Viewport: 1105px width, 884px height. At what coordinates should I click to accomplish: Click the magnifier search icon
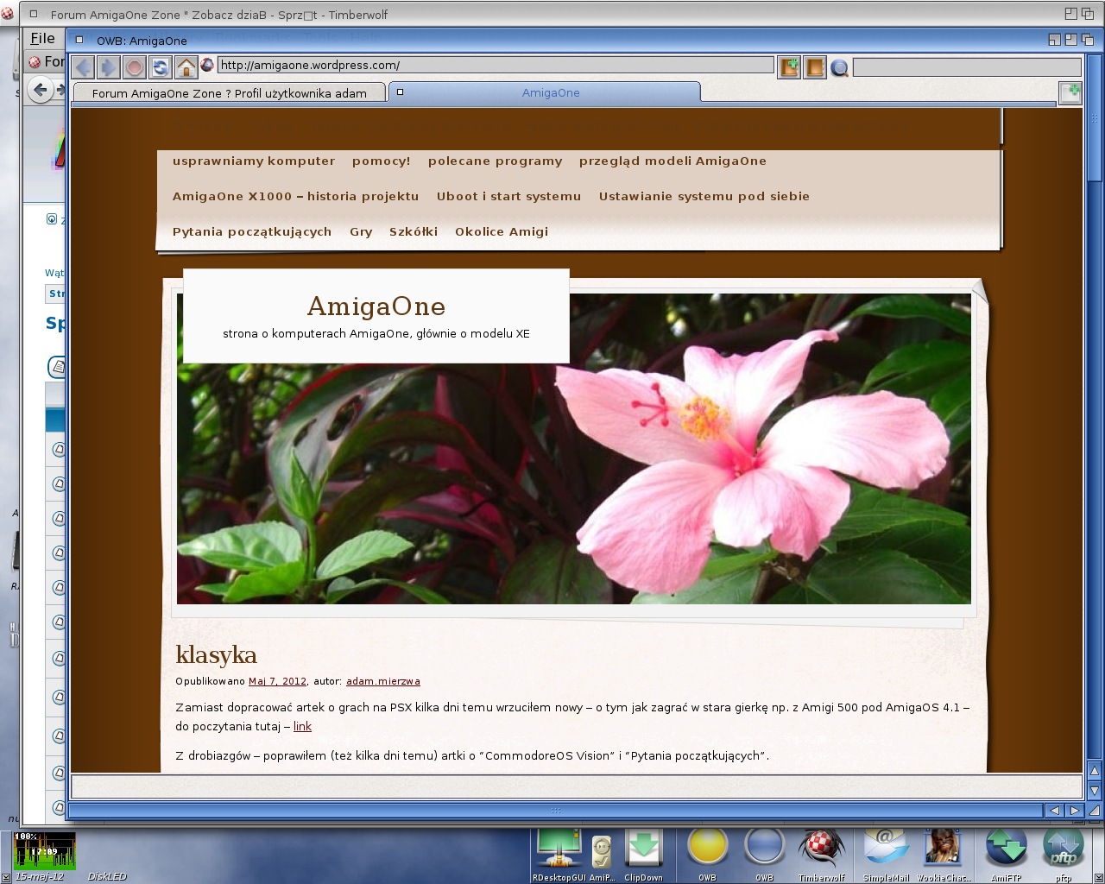839,67
